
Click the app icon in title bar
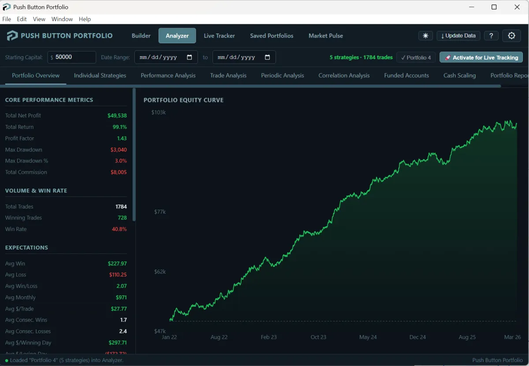click(7, 7)
